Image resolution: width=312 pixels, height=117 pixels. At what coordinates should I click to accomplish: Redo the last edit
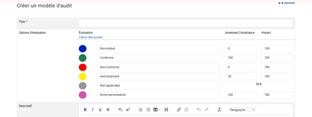[207, 110]
